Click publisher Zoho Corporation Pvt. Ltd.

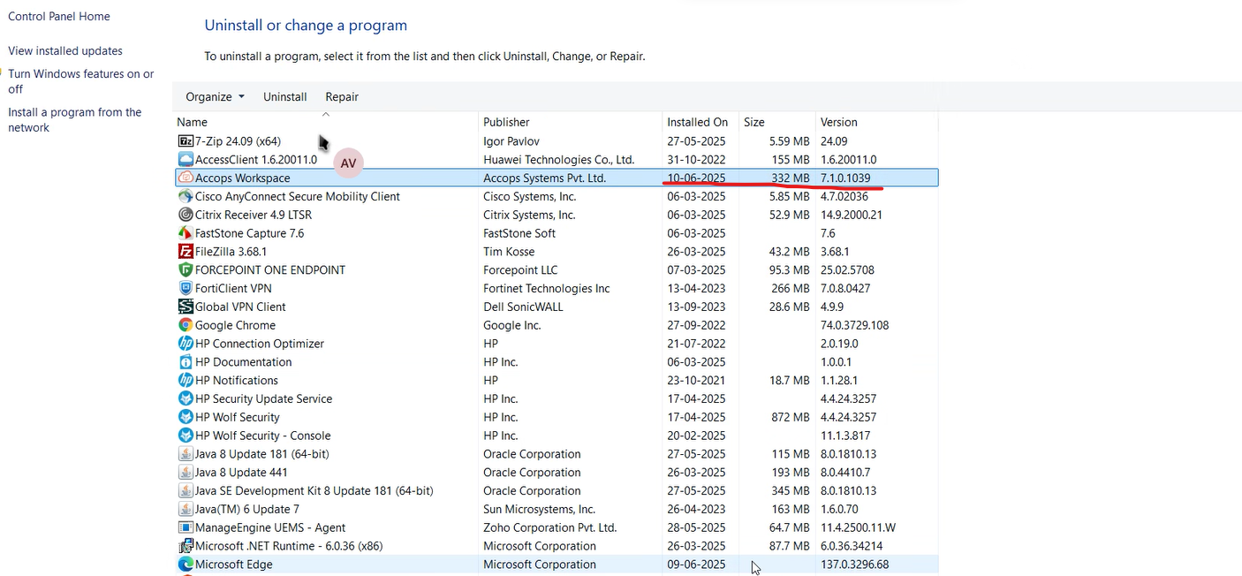(x=549, y=528)
